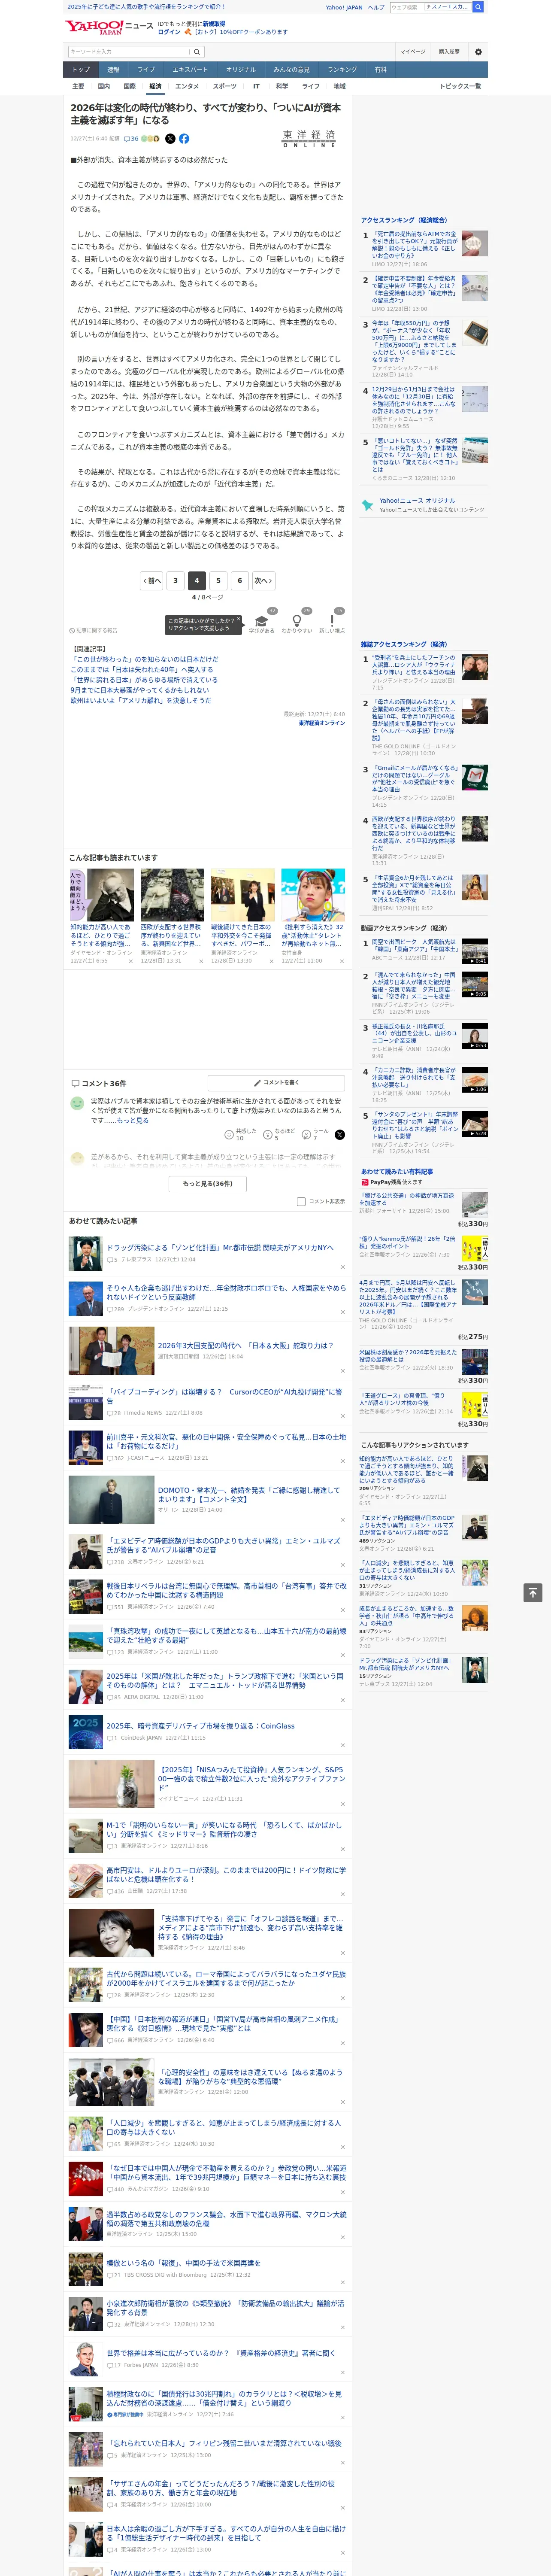Viewport: 551px width, 2576px height.
Task: Click the scroll-to-top arrow button
Action: point(533,1592)
